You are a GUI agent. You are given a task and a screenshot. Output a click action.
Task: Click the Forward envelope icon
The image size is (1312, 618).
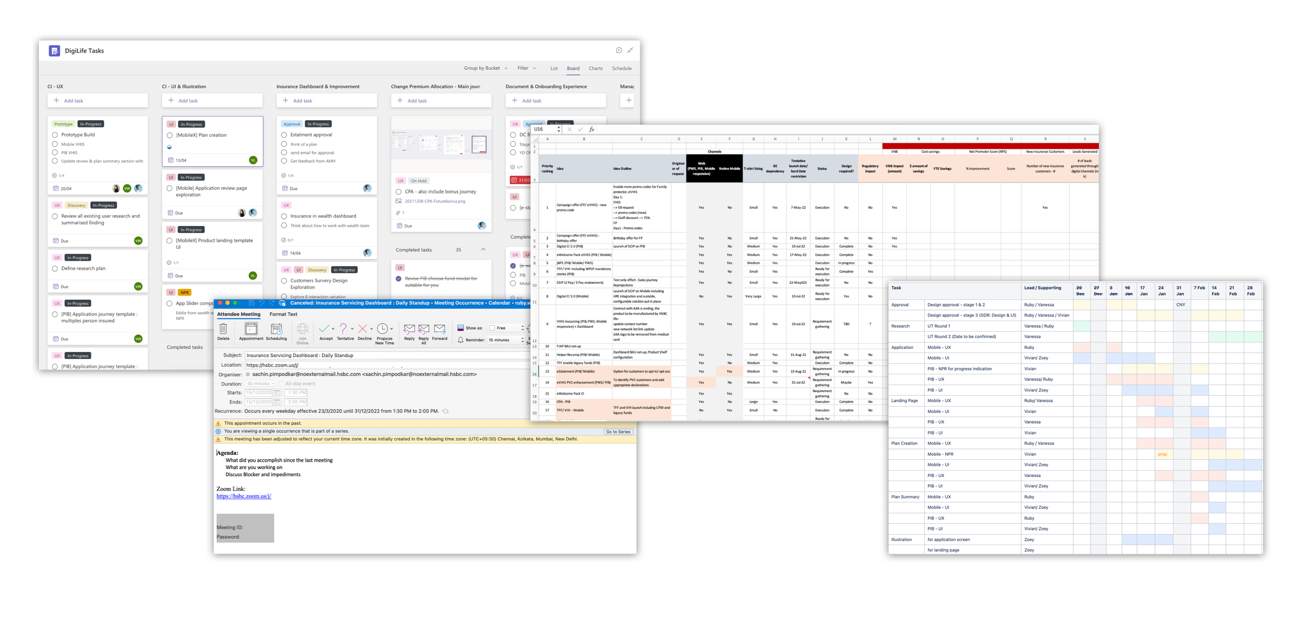point(440,329)
